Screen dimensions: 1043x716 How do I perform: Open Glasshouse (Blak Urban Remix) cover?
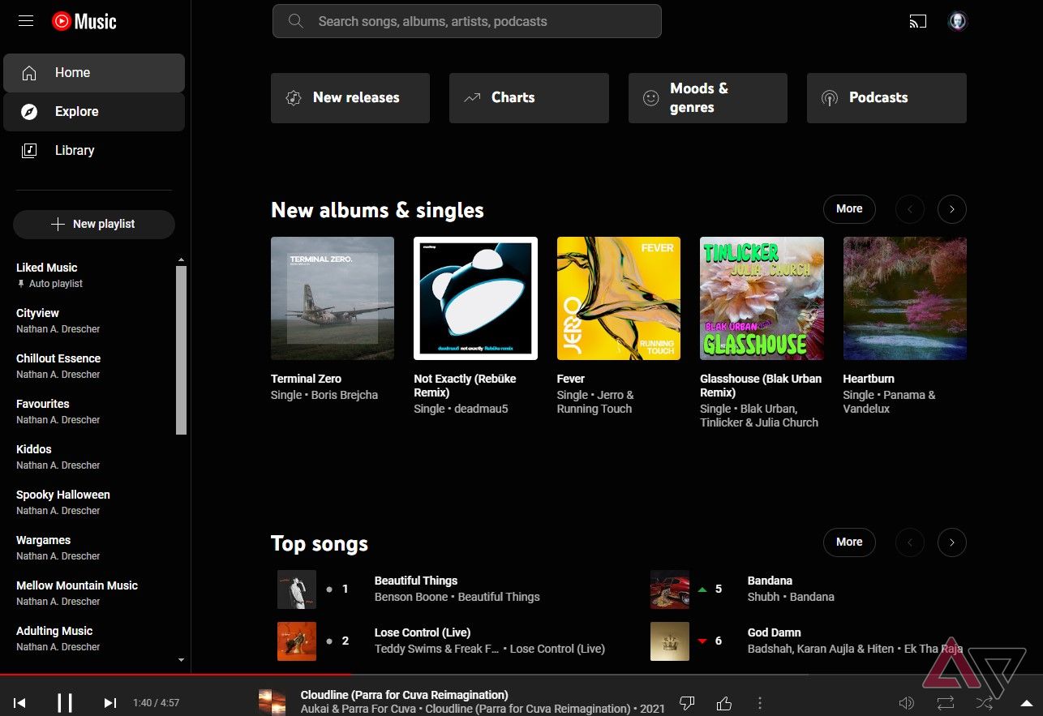(762, 298)
